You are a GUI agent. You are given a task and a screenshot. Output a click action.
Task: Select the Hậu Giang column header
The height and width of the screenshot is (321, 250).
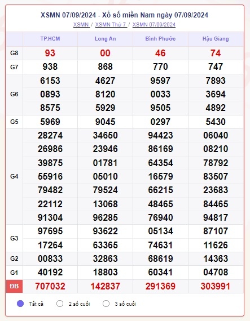[216, 39]
